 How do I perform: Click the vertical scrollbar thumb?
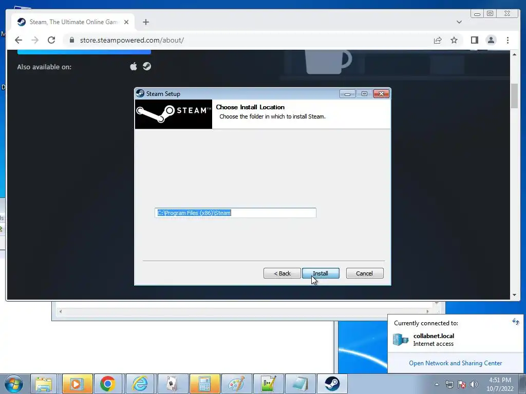(514, 96)
